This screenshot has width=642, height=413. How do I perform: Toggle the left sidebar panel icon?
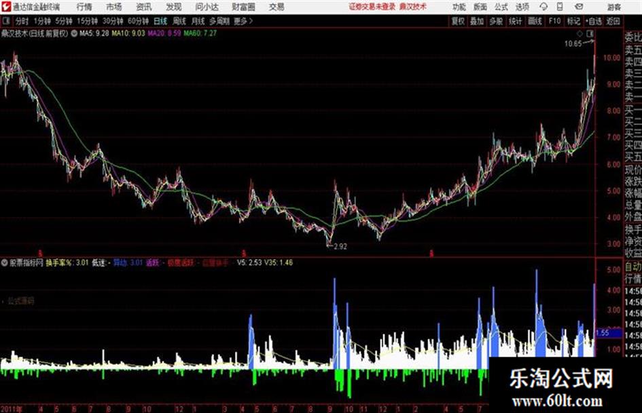(x=6, y=20)
